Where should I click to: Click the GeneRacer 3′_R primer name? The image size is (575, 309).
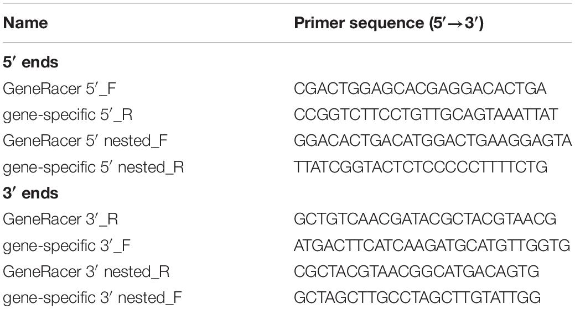tap(60, 219)
